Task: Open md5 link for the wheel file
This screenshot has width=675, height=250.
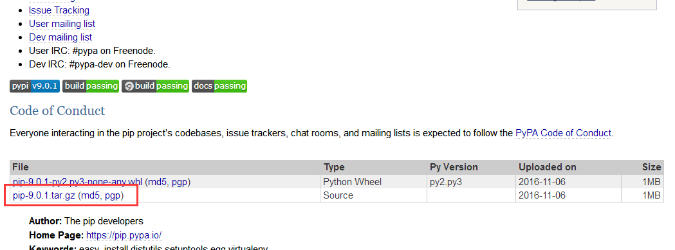Action: [157, 182]
